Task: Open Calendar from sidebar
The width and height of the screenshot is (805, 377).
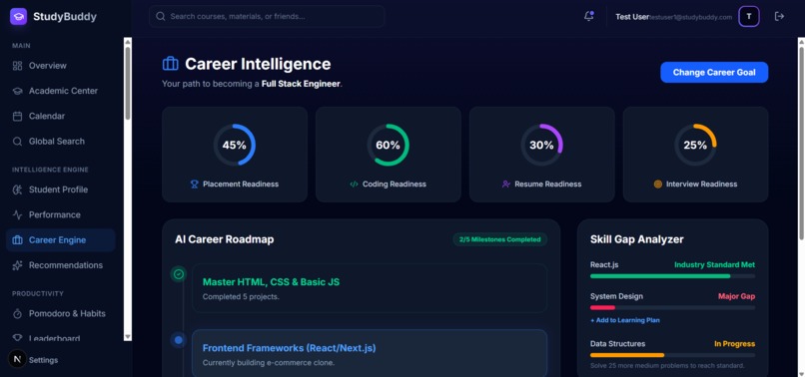Action: (x=61, y=116)
